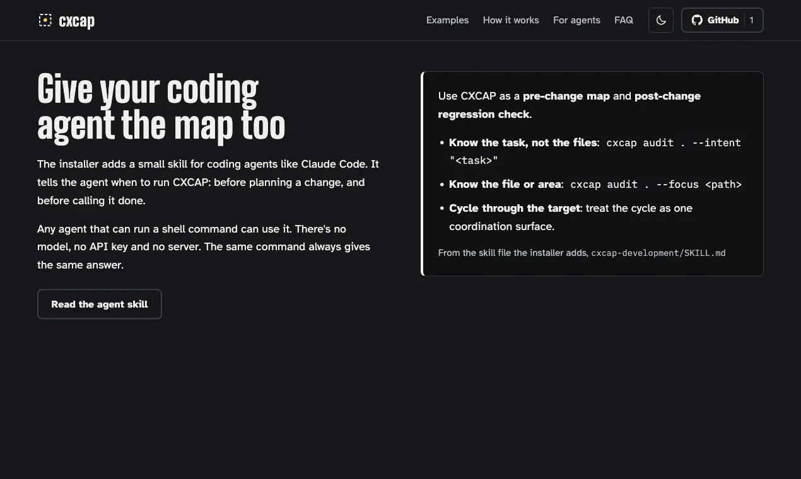Click bullet Cycle through the target

pos(514,208)
